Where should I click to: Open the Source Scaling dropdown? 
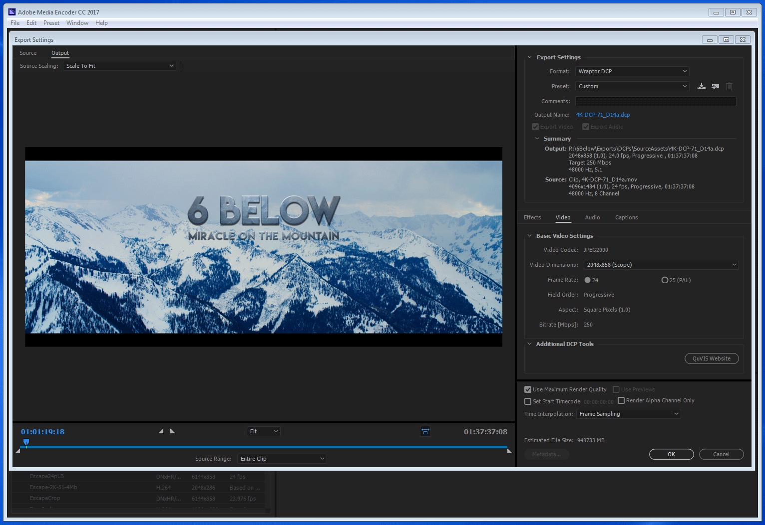tap(119, 66)
